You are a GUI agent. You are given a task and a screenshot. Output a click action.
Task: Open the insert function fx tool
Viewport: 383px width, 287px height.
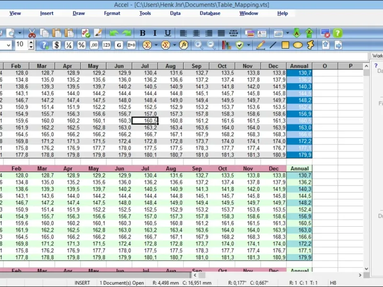(183, 45)
